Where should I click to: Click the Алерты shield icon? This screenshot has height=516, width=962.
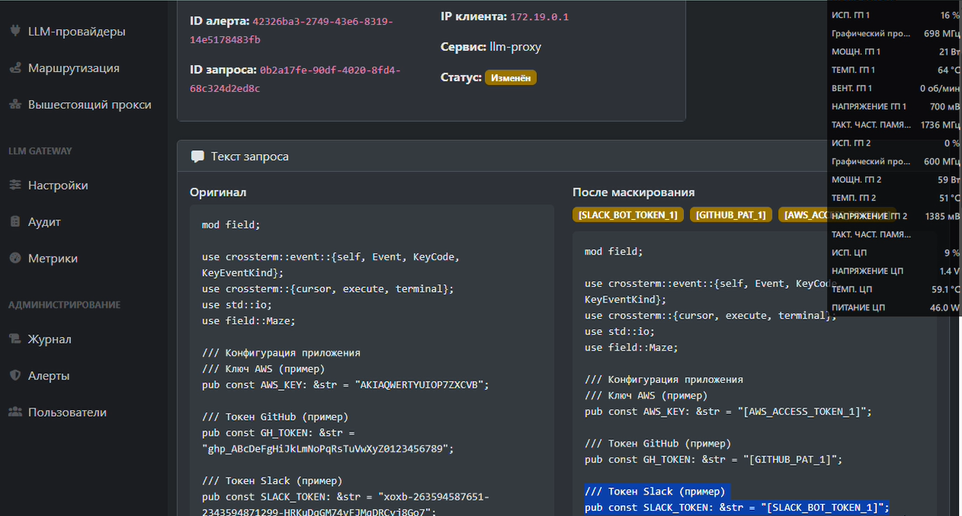(15, 376)
